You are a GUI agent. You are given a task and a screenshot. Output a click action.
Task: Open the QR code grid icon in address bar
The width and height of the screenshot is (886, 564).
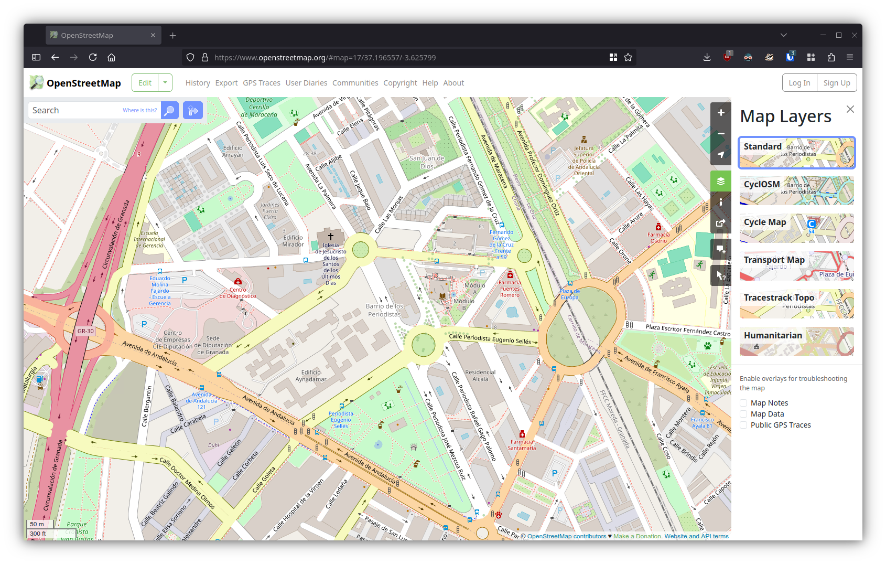(x=613, y=57)
